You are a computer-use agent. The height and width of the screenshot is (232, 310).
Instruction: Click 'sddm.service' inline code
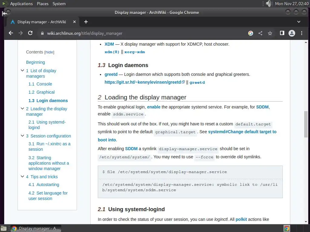128,114
